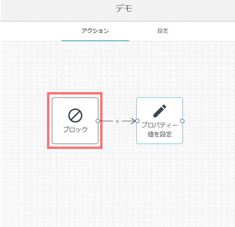
Task: Click the output port of ブロック node
Action: [98, 121]
